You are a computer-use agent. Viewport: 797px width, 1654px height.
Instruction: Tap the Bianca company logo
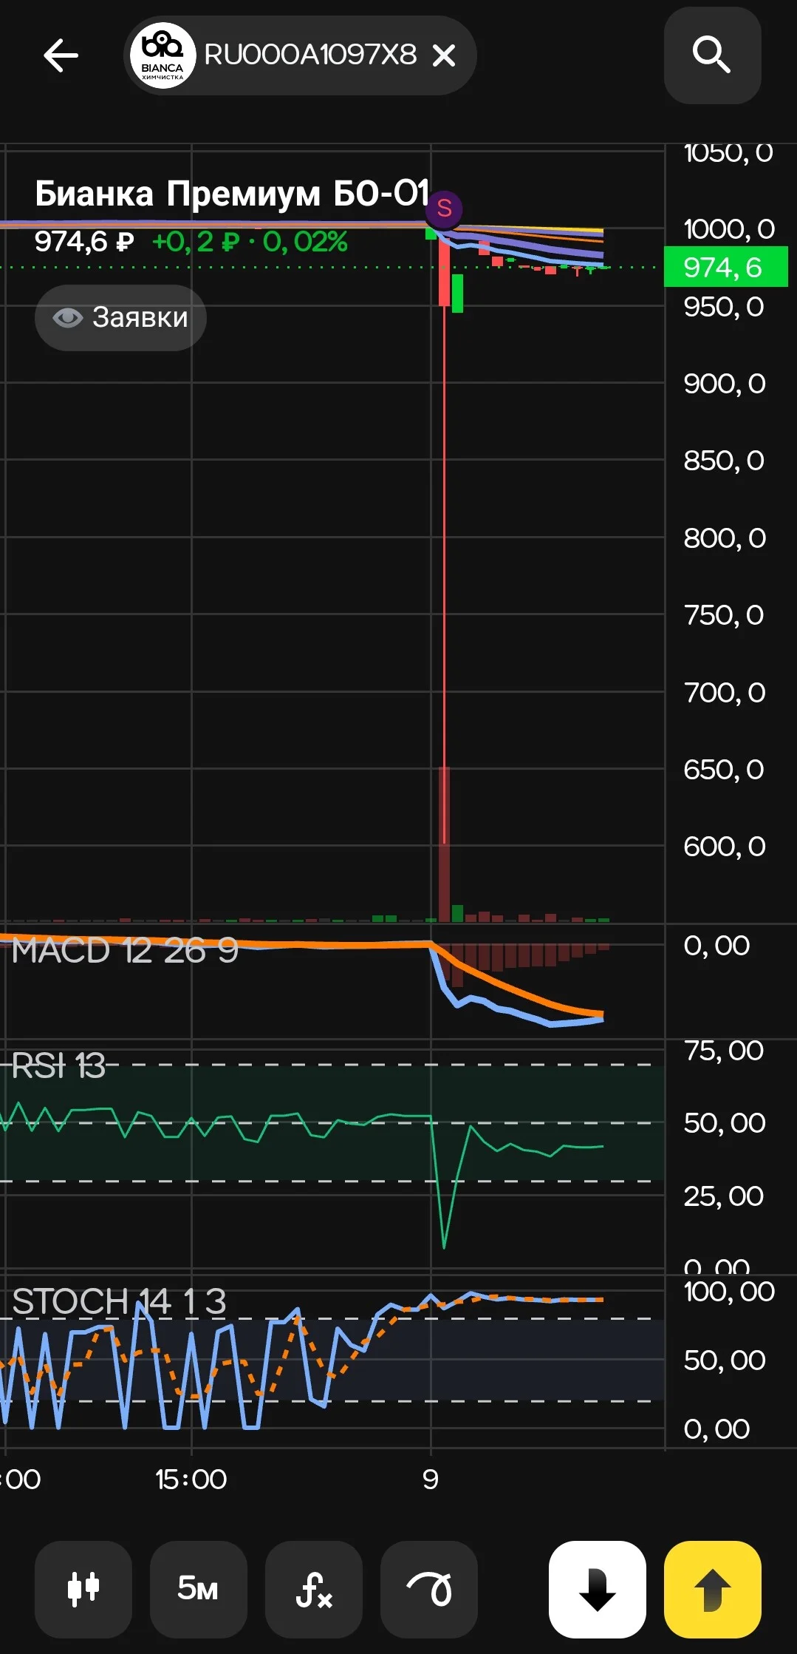[x=163, y=55]
